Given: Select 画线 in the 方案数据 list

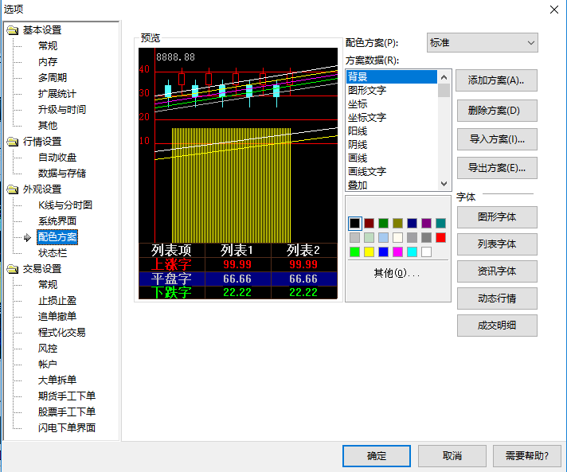Looking at the screenshot, I should click(392, 158).
